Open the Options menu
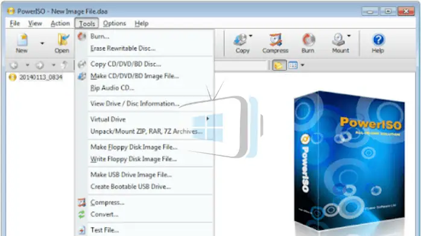Image resolution: width=421 pixels, height=236 pixels. tap(115, 23)
